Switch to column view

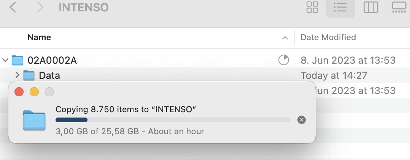click(370, 7)
